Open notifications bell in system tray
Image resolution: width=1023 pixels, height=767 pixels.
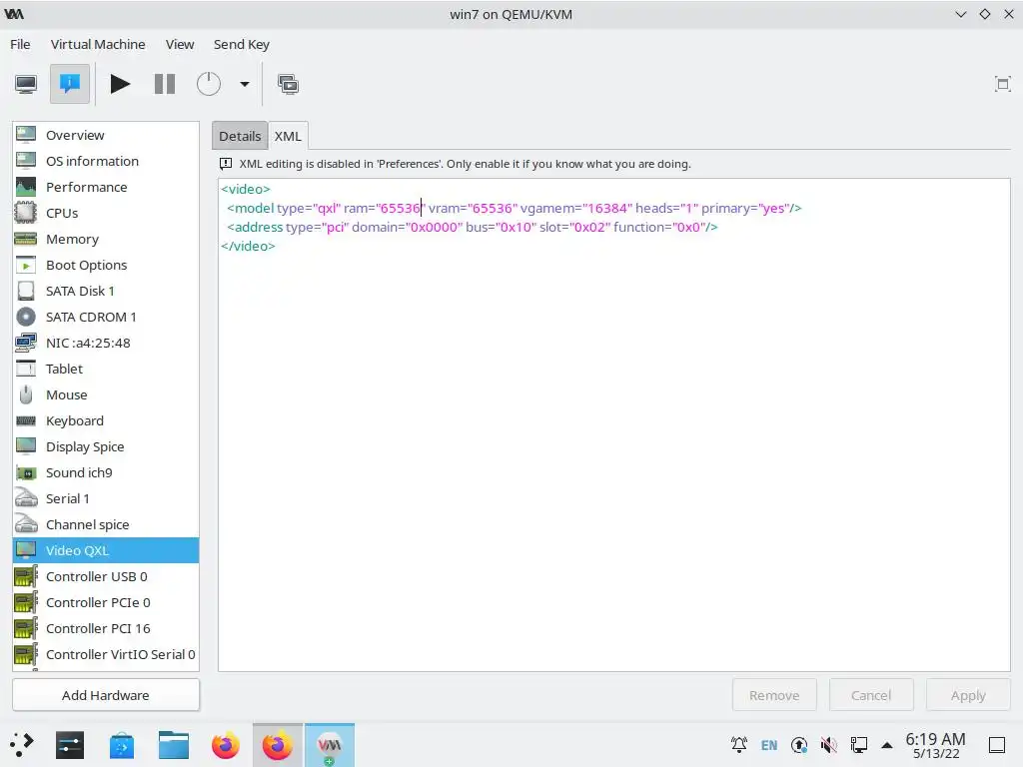739,745
